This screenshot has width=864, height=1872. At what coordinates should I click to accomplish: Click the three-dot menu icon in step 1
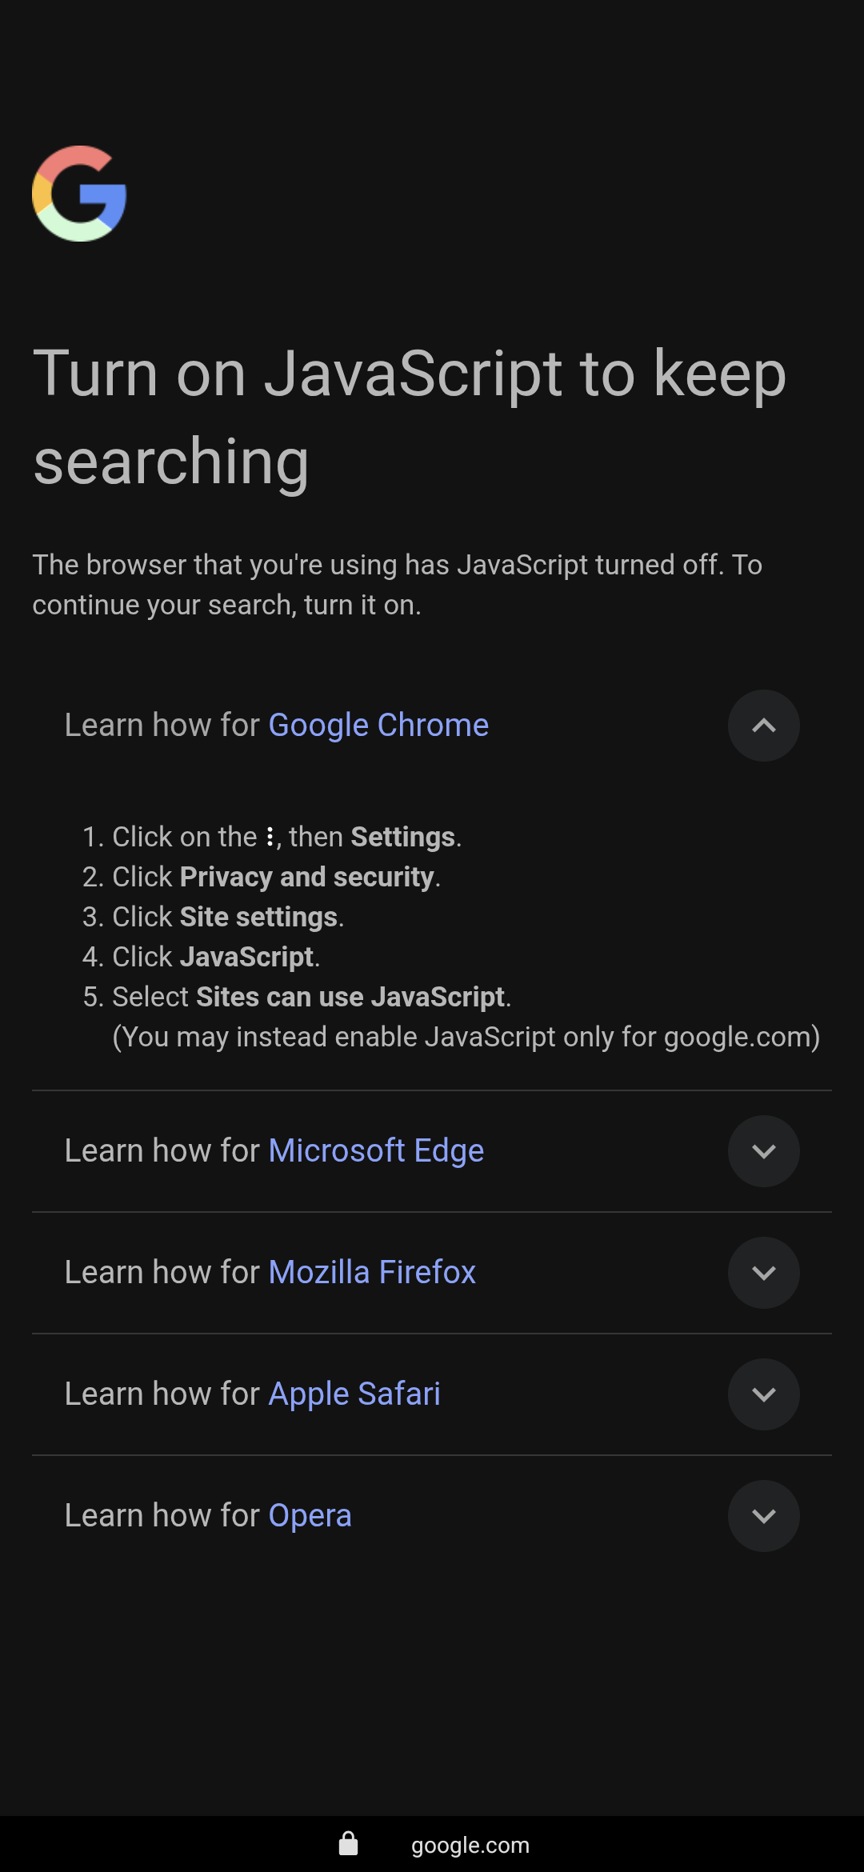(x=270, y=837)
